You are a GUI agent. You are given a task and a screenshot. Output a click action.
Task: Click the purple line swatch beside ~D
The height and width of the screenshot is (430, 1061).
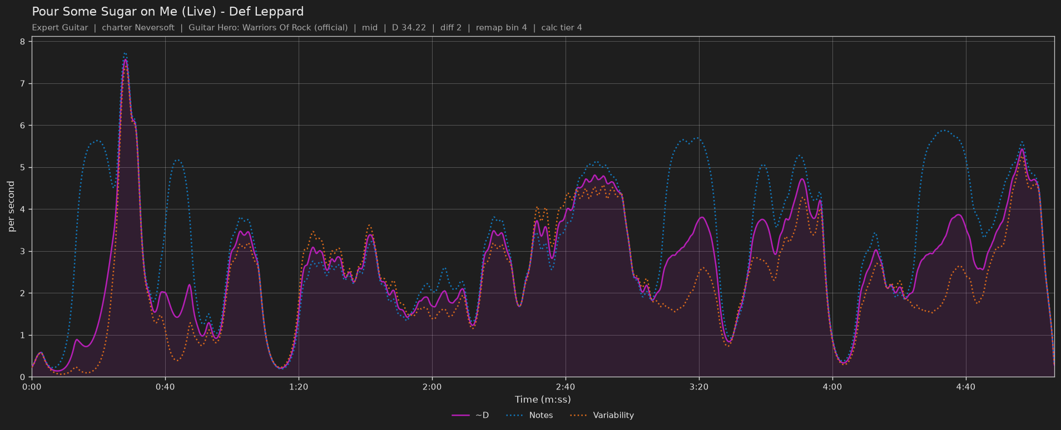(461, 415)
